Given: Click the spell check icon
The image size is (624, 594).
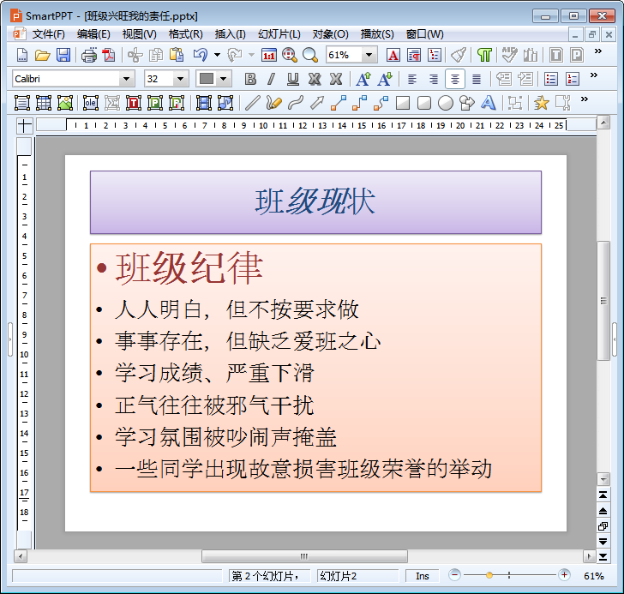Looking at the screenshot, I should [x=509, y=55].
